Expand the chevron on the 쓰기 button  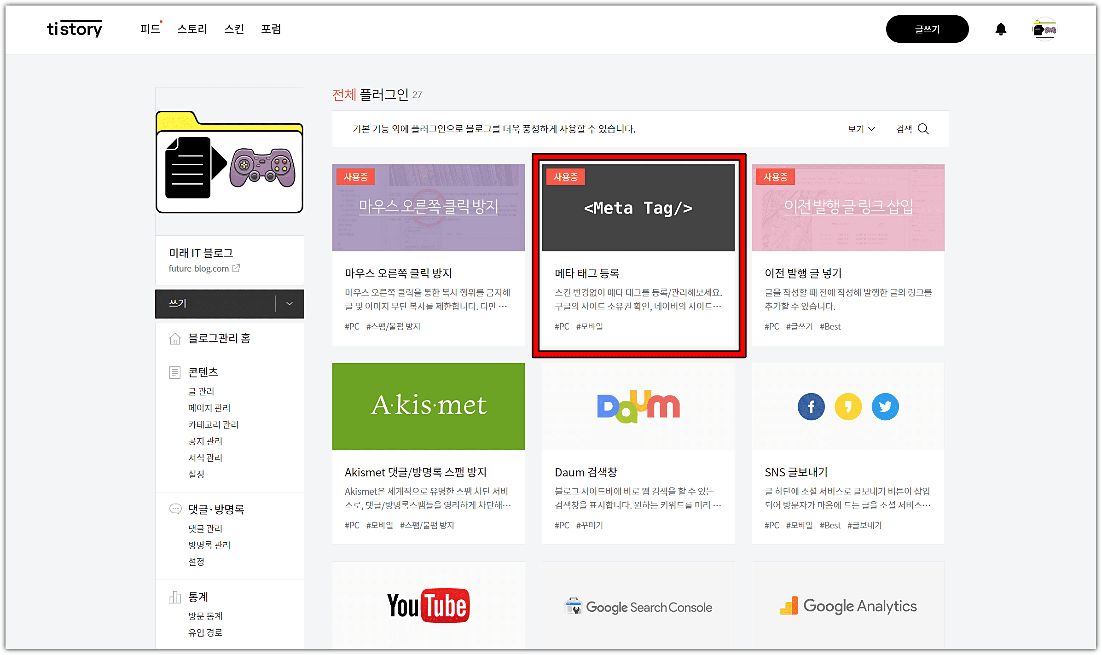click(290, 304)
